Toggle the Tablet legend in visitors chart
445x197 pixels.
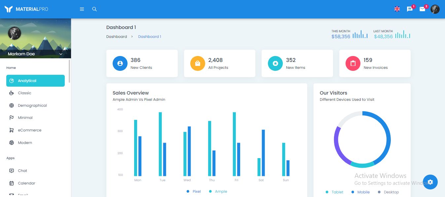pos(334,192)
